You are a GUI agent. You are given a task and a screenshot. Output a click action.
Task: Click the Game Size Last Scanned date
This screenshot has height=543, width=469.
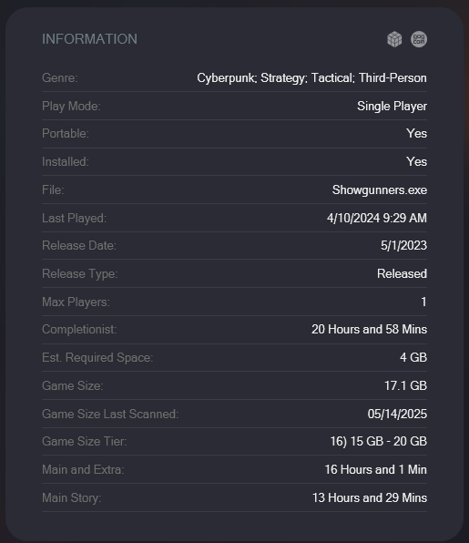coord(397,415)
